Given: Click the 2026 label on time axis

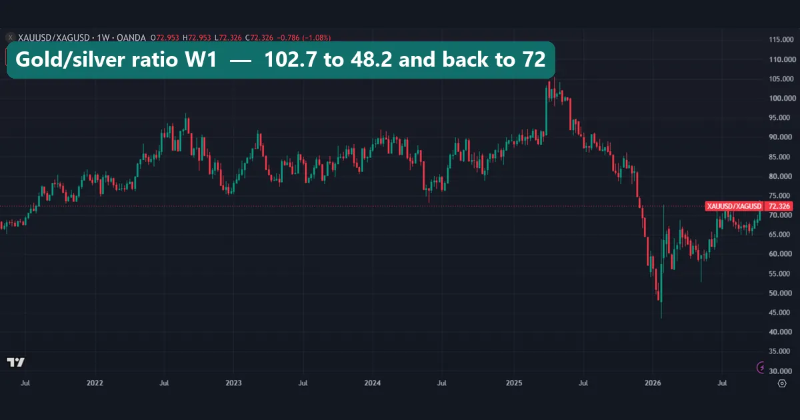Looking at the screenshot, I should click(652, 383).
